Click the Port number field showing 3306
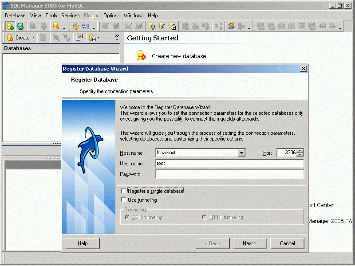This screenshot has width=355, height=266. [x=287, y=153]
